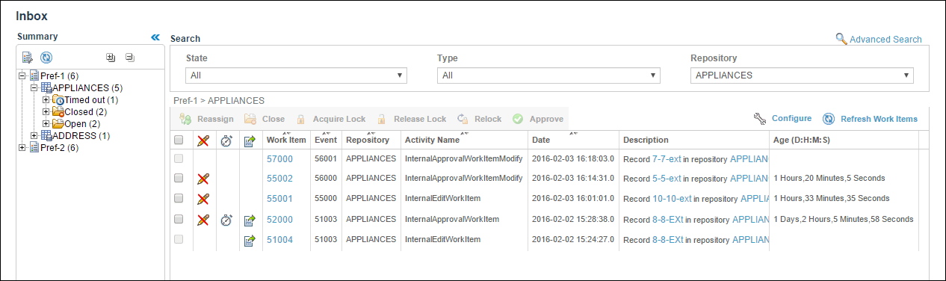The height and width of the screenshot is (281, 946).
Task: Select the checkbox for work item 55002
Action: [179, 179]
